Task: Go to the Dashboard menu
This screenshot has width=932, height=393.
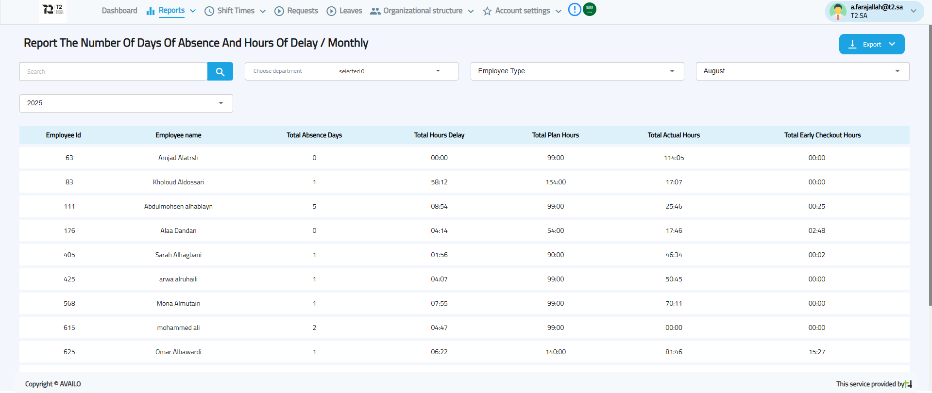Action: point(119,11)
